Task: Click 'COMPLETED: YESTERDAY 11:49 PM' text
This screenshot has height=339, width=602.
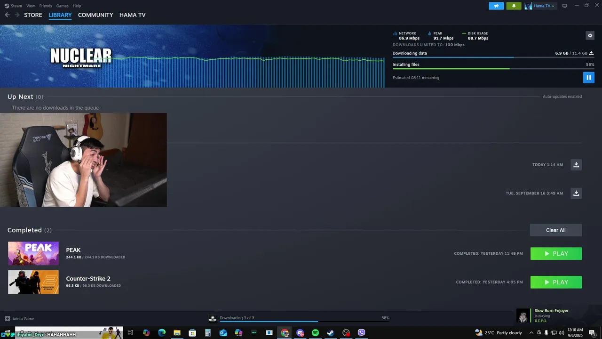Action: 488,254
